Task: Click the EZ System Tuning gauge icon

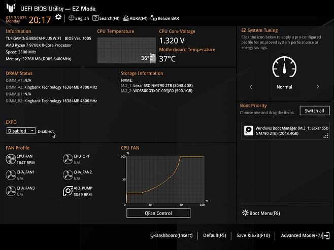Action: click(x=284, y=67)
